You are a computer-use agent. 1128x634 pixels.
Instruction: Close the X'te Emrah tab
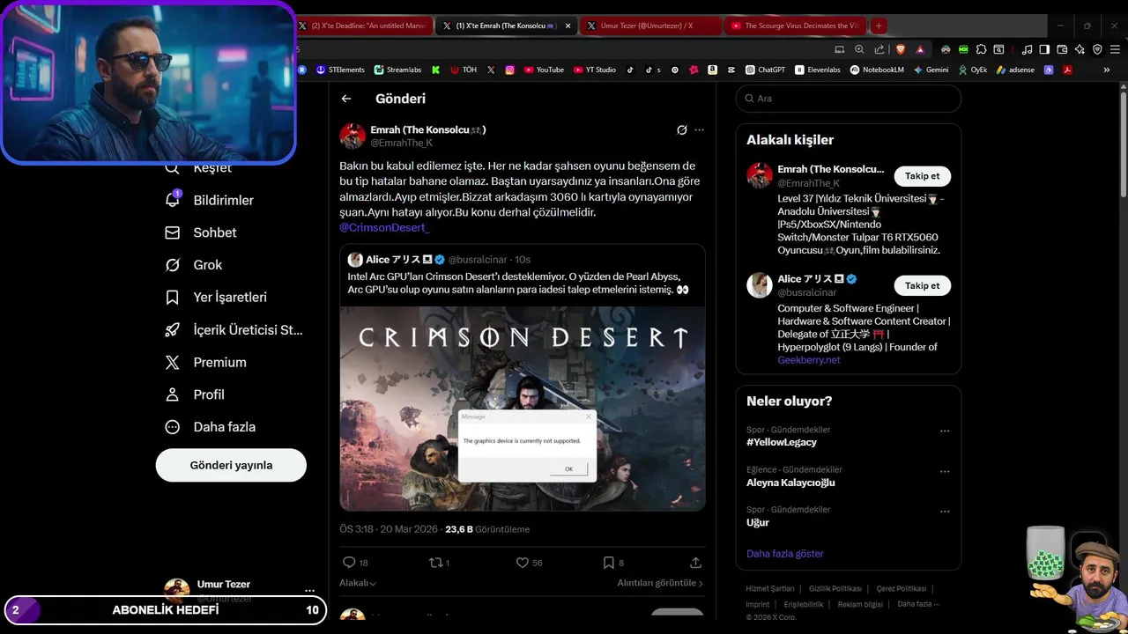[x=568, y=26]
